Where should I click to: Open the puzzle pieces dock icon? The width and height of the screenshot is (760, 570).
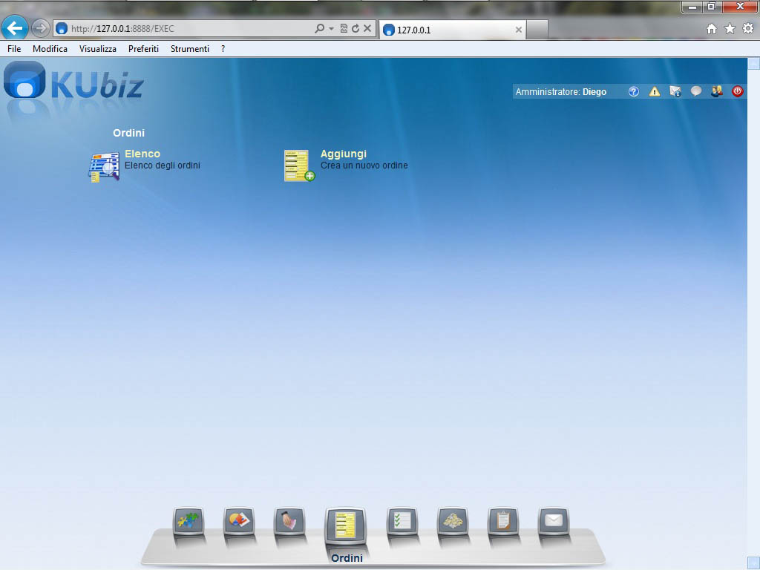[188, 522]
